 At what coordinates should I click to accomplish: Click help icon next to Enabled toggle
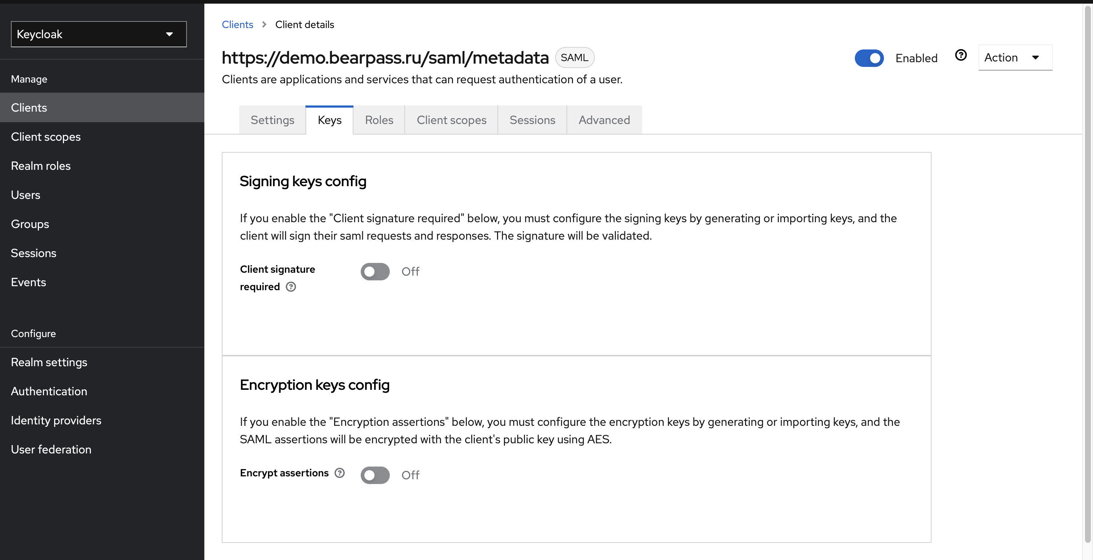(x=961, y=56)
